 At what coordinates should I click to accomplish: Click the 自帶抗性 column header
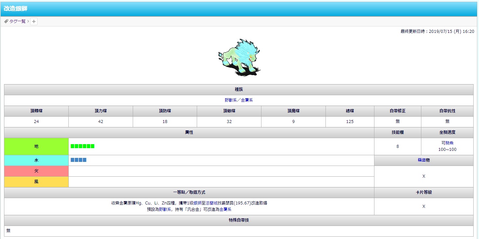click(x=447, y=111)
